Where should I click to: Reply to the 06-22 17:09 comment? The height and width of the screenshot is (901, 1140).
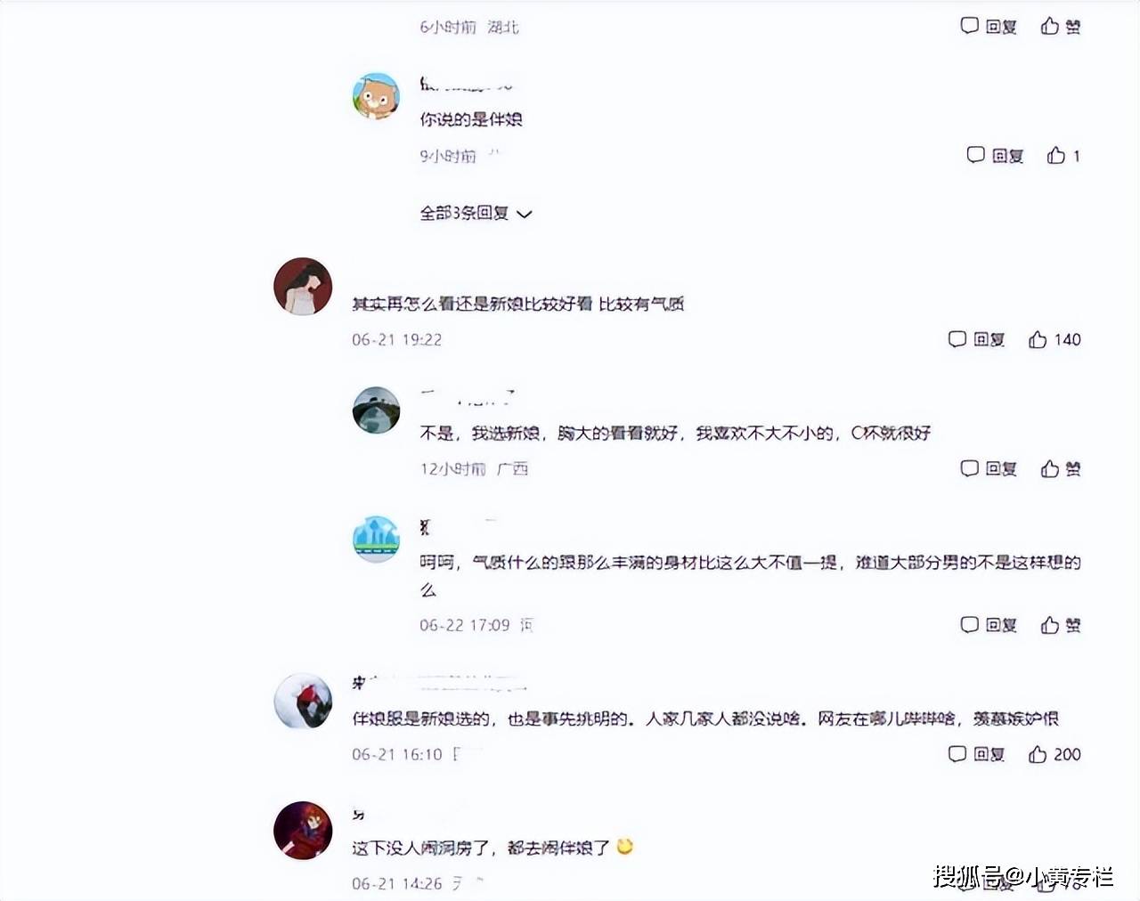tap(989, 625)
